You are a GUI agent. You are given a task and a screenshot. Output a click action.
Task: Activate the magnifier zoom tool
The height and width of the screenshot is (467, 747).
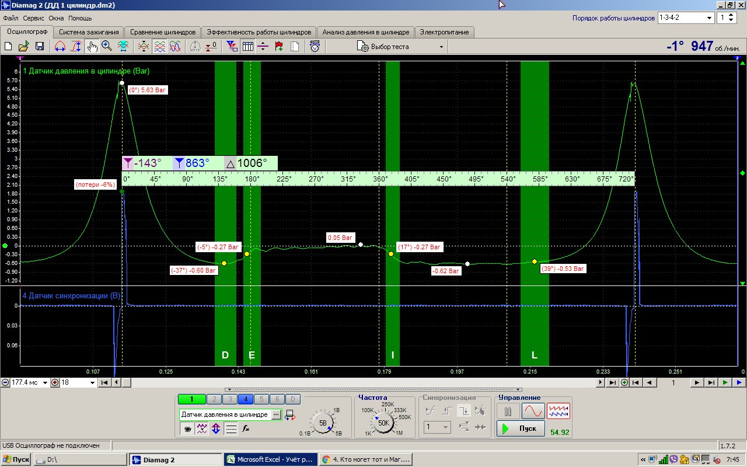(107, 47)
